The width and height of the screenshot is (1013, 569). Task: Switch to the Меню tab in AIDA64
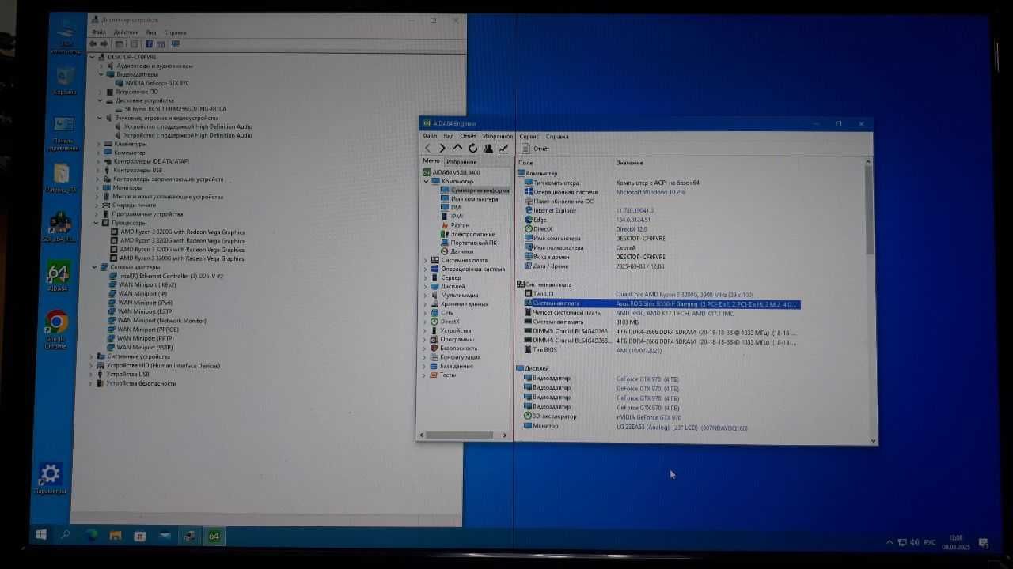pyautogui.click(x=431, y=161)
